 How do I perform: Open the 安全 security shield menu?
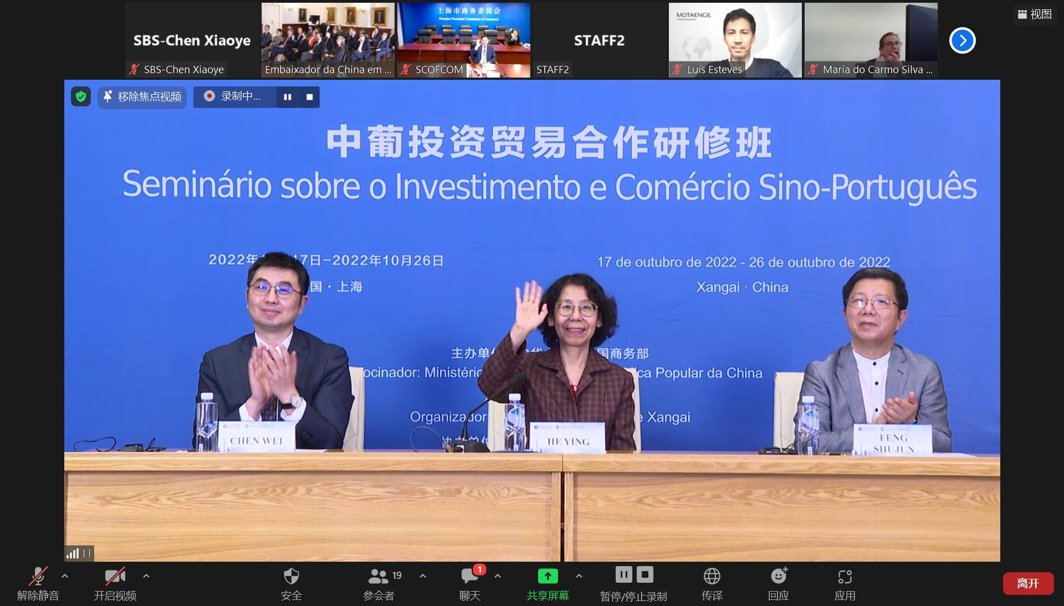click(291, 583)
